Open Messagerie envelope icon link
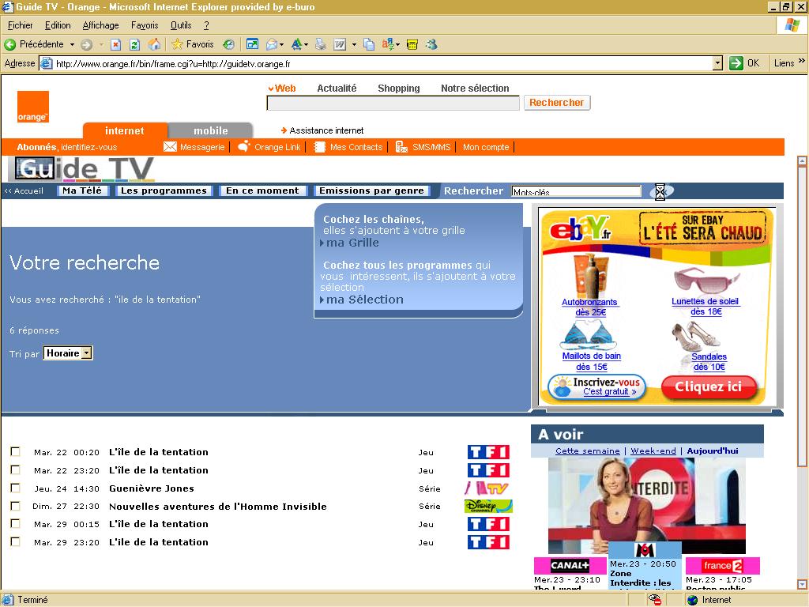The height and width of the screenshot is (607, 809). pyautogui.click(x=170, y=147)
